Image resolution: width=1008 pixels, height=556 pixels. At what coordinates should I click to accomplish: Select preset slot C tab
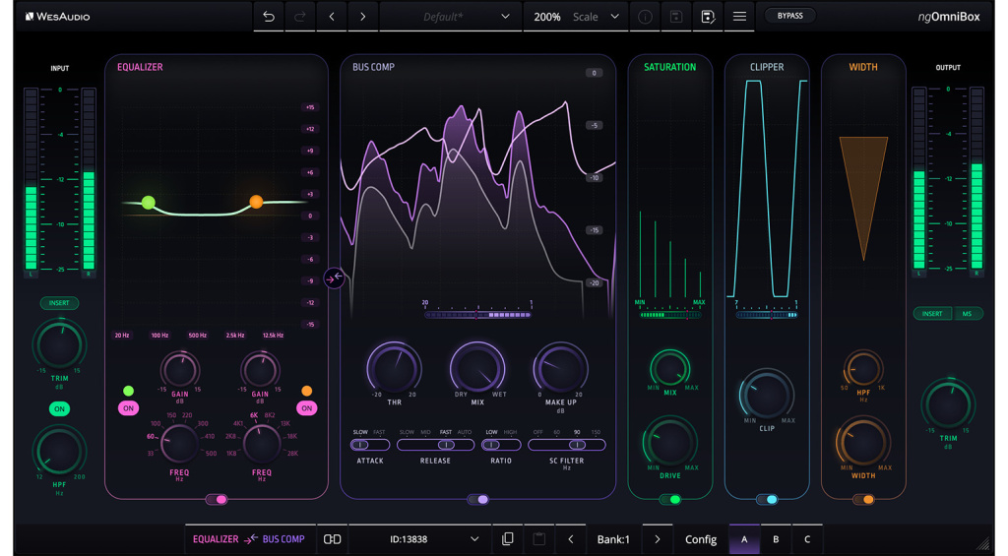tap(807, 539)
